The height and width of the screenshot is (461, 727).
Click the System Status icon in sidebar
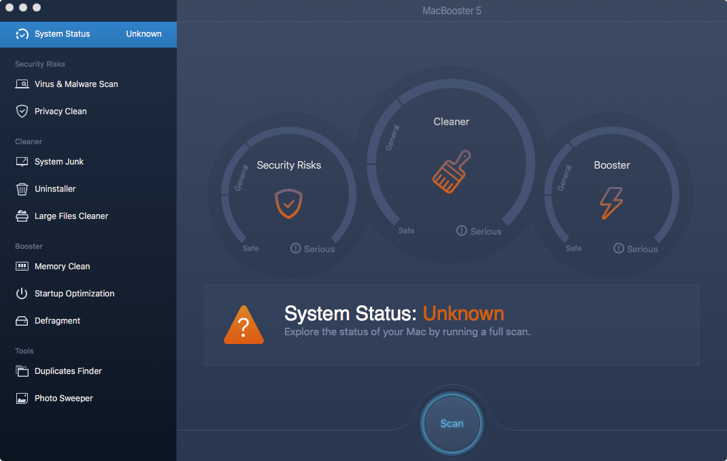[x=22, y=34]
